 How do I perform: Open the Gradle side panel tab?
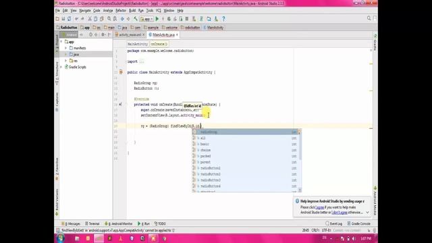(375, 43)
